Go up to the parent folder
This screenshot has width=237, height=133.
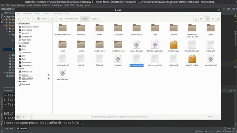pyautogui.click(x=29, y=19)
